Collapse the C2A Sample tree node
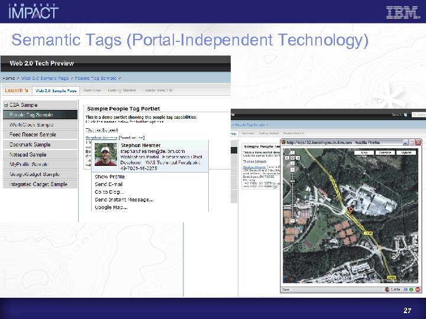Viewport: 426px width, 319px height. [x=6, y=105]
